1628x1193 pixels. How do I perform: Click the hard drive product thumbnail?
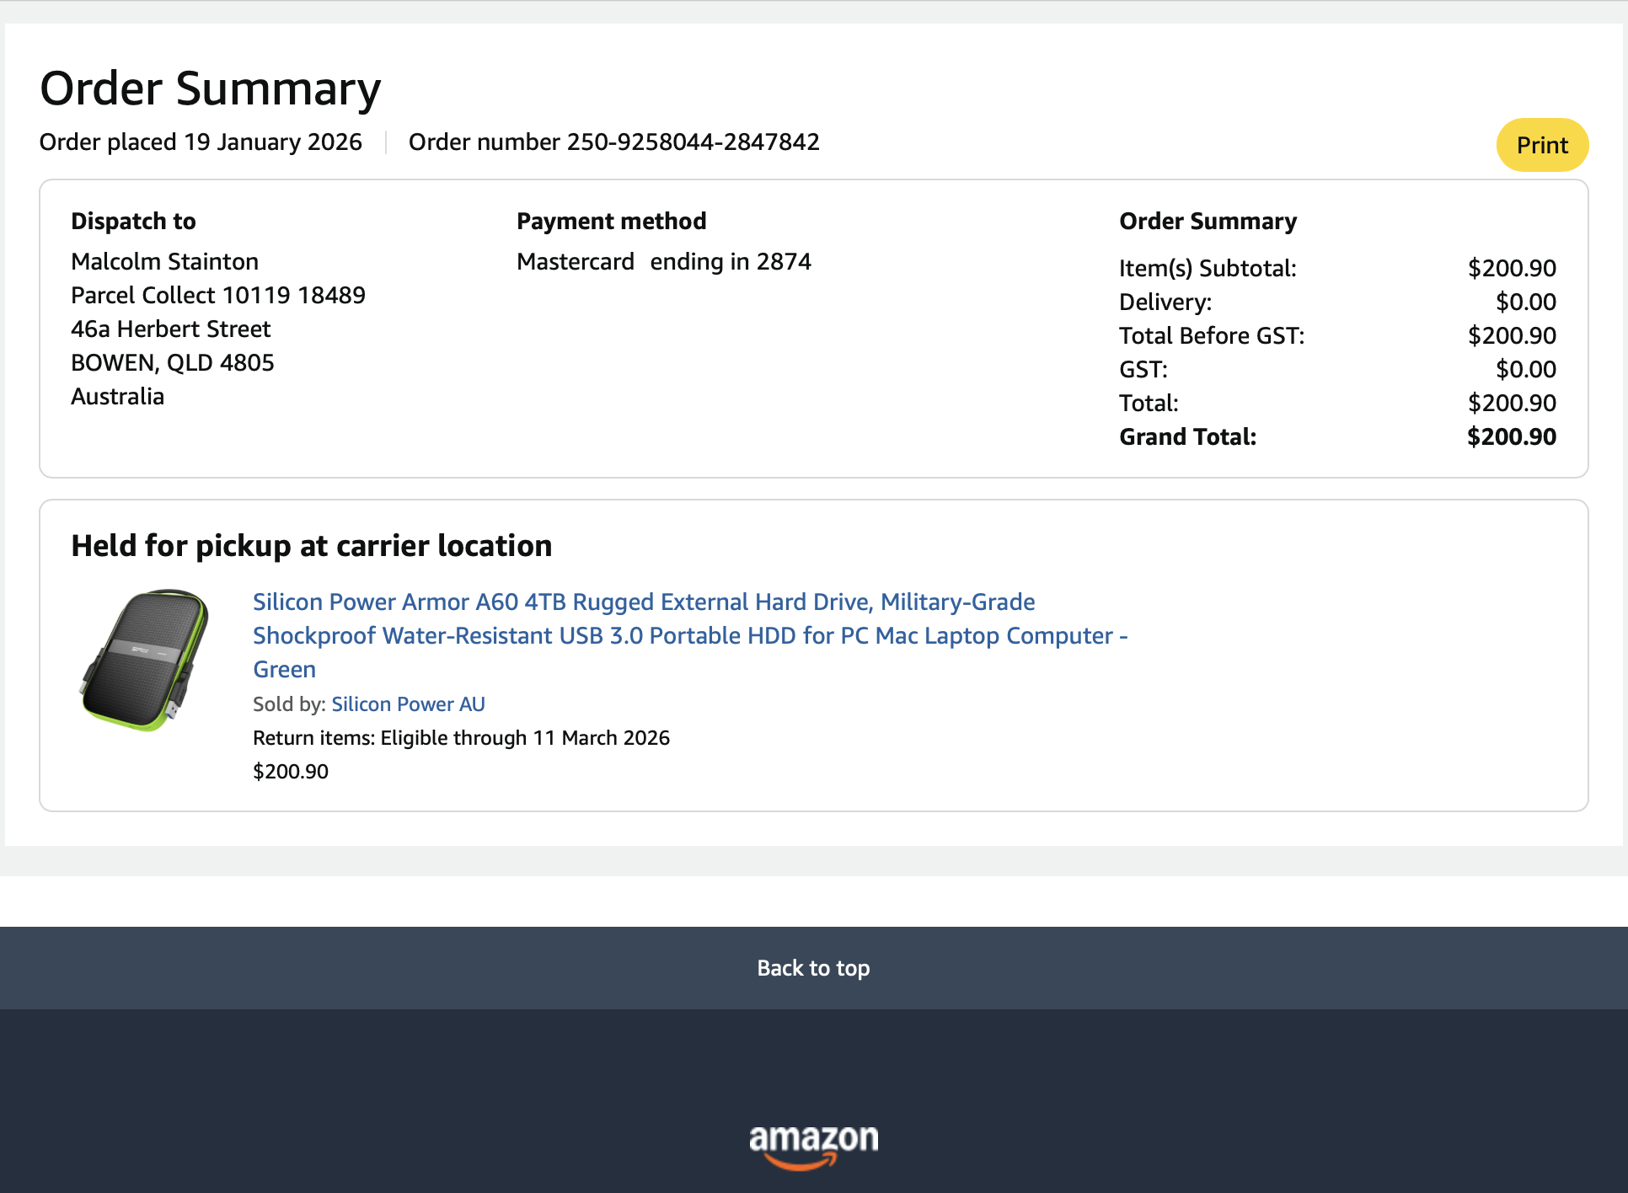click(x=145, y=660)
